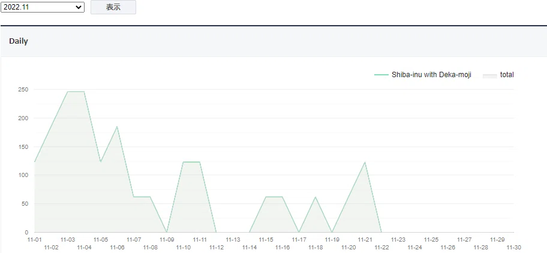
Task: Click the green Shiba-inu legend line swatch
Action: point(381,75)
